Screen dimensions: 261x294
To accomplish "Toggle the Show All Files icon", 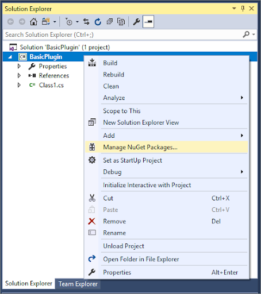I will click(121, 22).
